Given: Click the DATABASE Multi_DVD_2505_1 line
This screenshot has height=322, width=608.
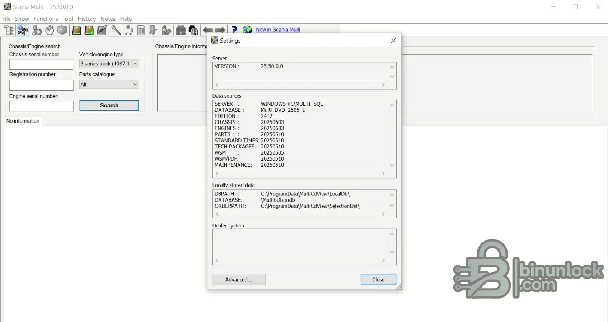Looking at the screenshot, I should click(x=259, y=110).
